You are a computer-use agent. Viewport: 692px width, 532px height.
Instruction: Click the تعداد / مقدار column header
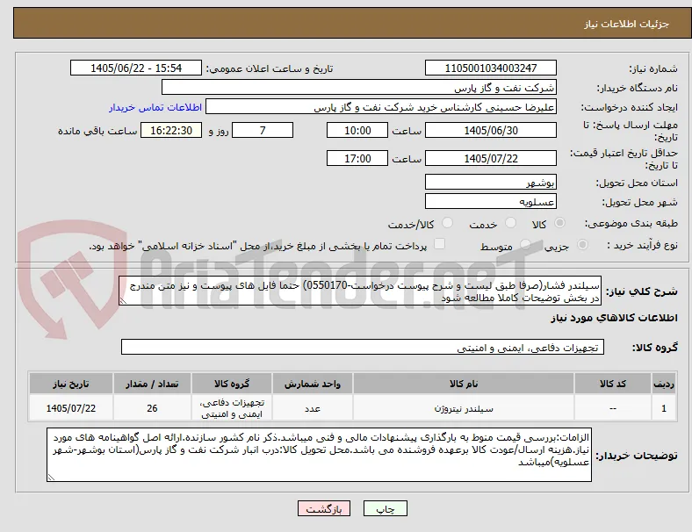pos(152,384)
